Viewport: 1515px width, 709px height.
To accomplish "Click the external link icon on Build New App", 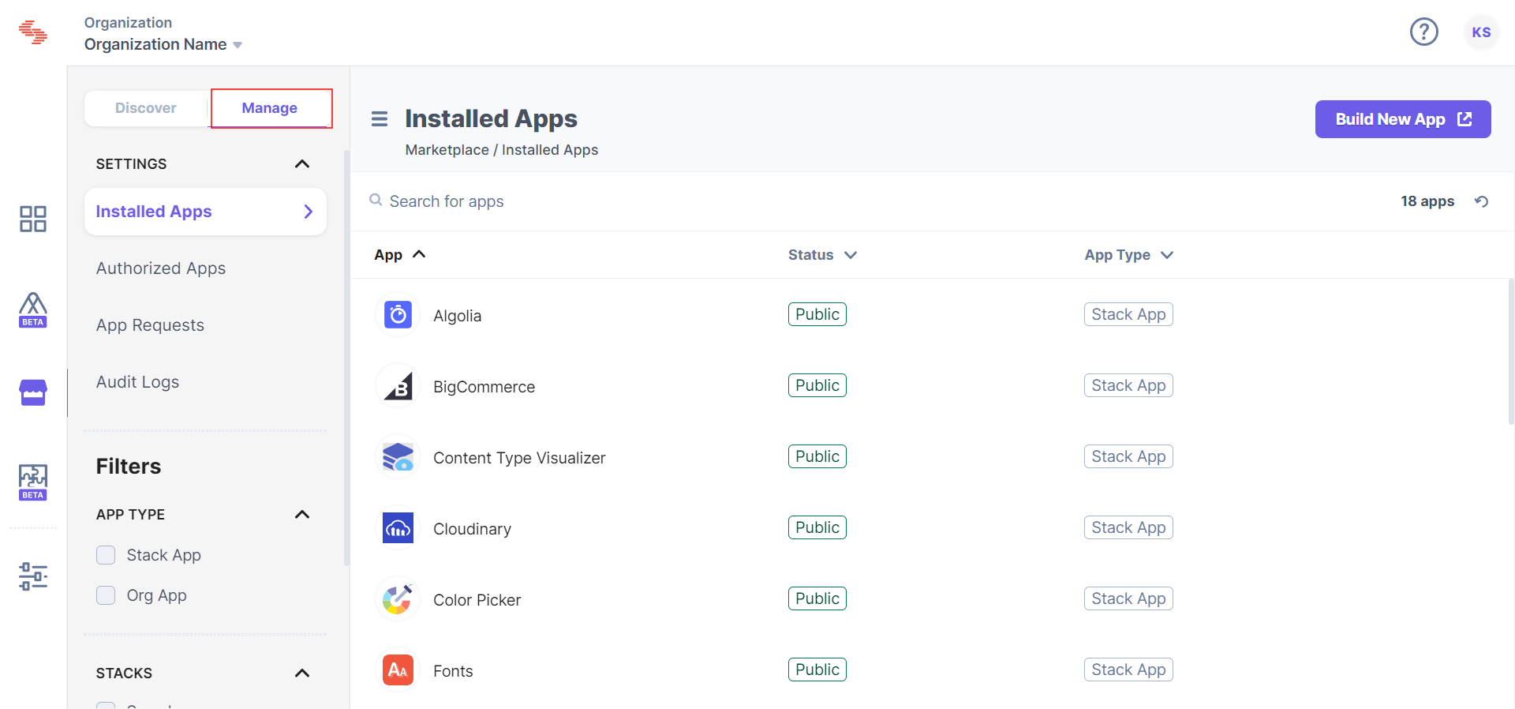I will [1464, 119].
